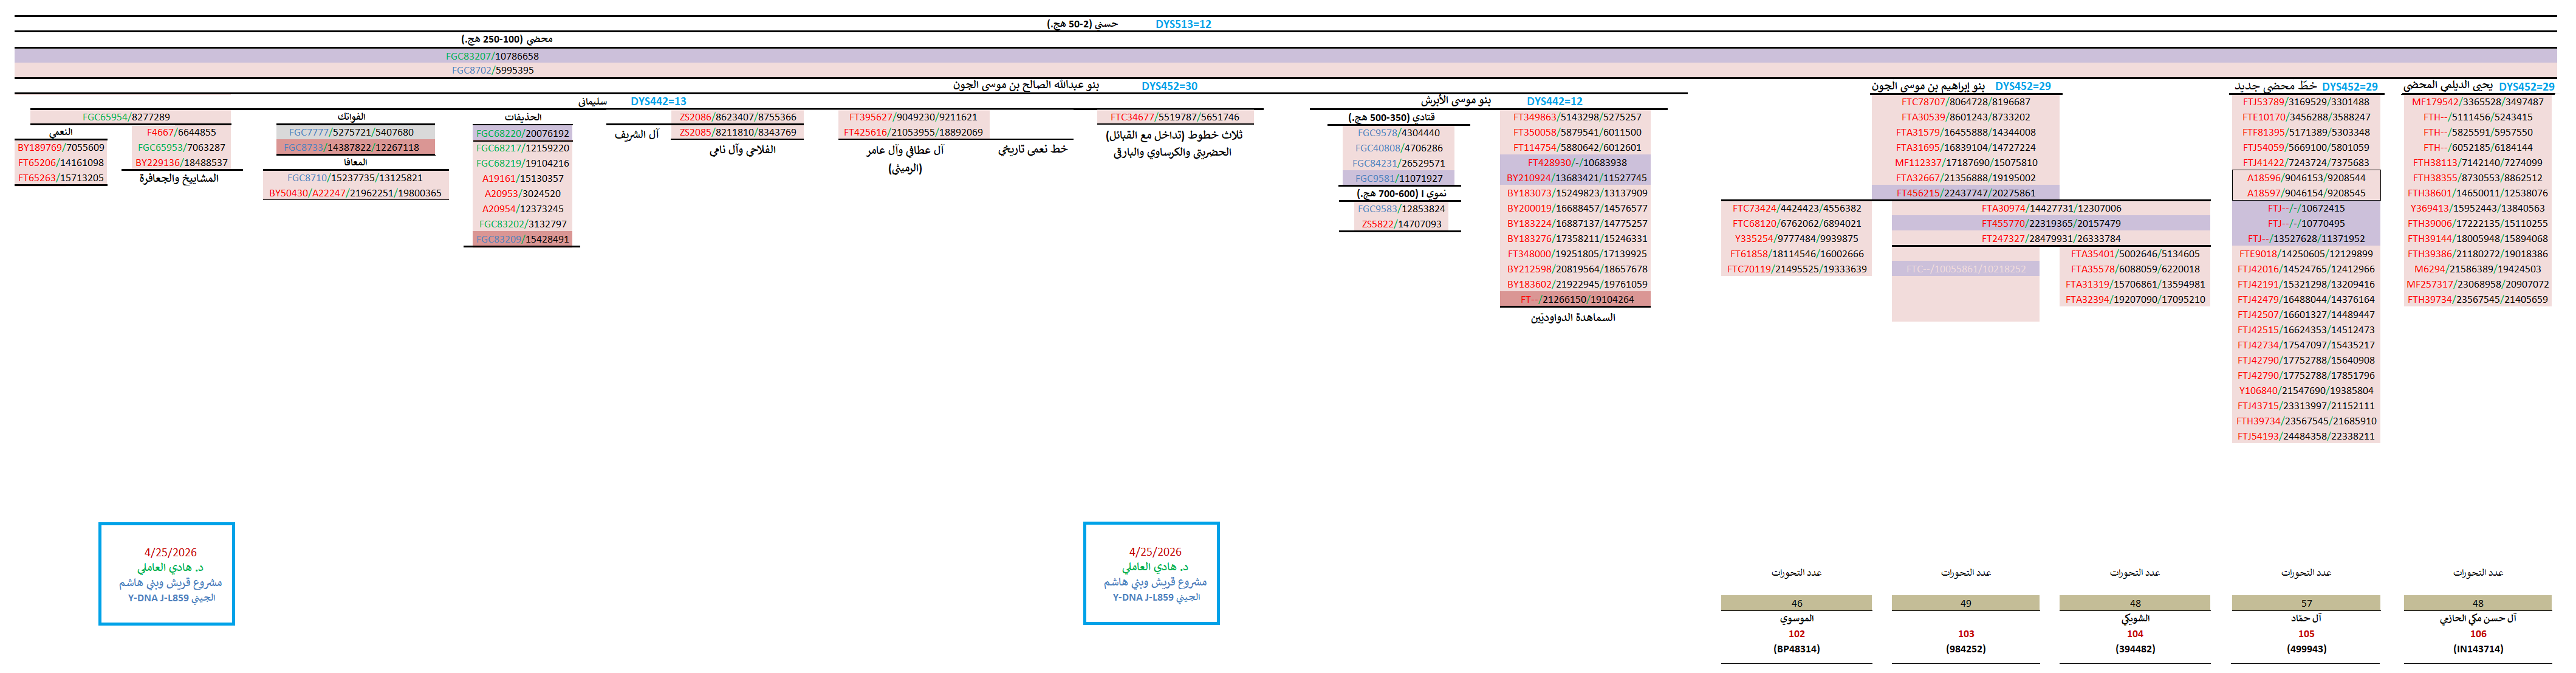Click the FGC68220/20076192 cell
2576x673 pixels.
[x=522, y=133]
